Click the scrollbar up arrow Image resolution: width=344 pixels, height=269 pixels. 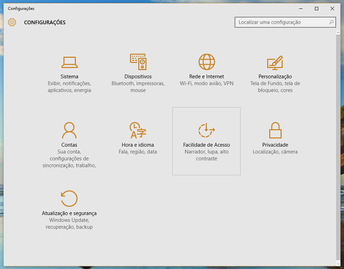(x=338, y=33)
